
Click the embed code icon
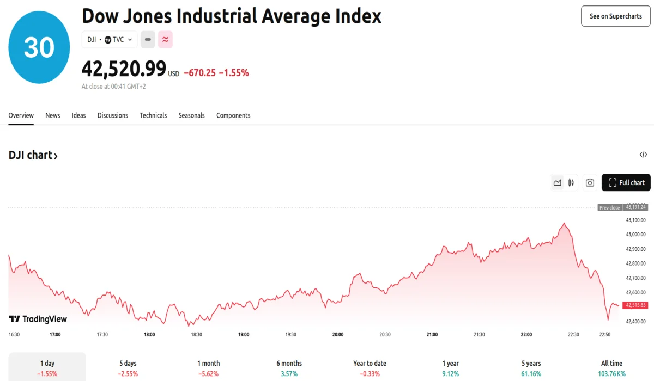pyautogui.click(x=643, y=155)
